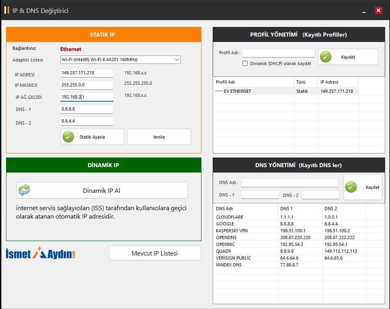Click the checkmark icon in Profil Yönetimi Kaydet
Image resolution: width=390 pixels, height=309 pixels.
click(326, 57)
